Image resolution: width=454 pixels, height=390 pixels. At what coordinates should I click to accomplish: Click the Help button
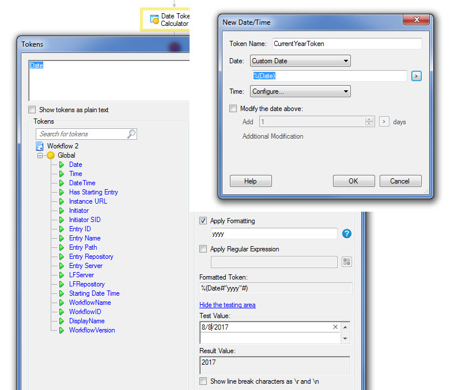click(251, 181)
